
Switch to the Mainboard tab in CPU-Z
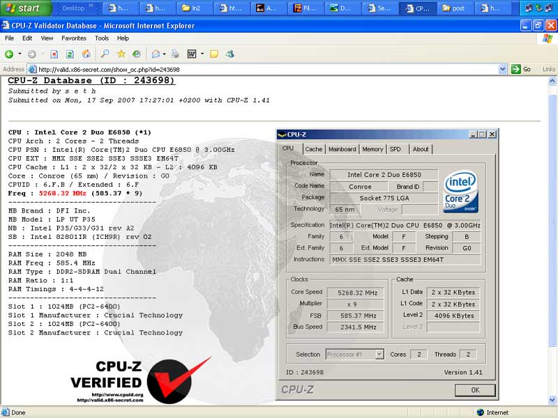[x=342, y=149]
